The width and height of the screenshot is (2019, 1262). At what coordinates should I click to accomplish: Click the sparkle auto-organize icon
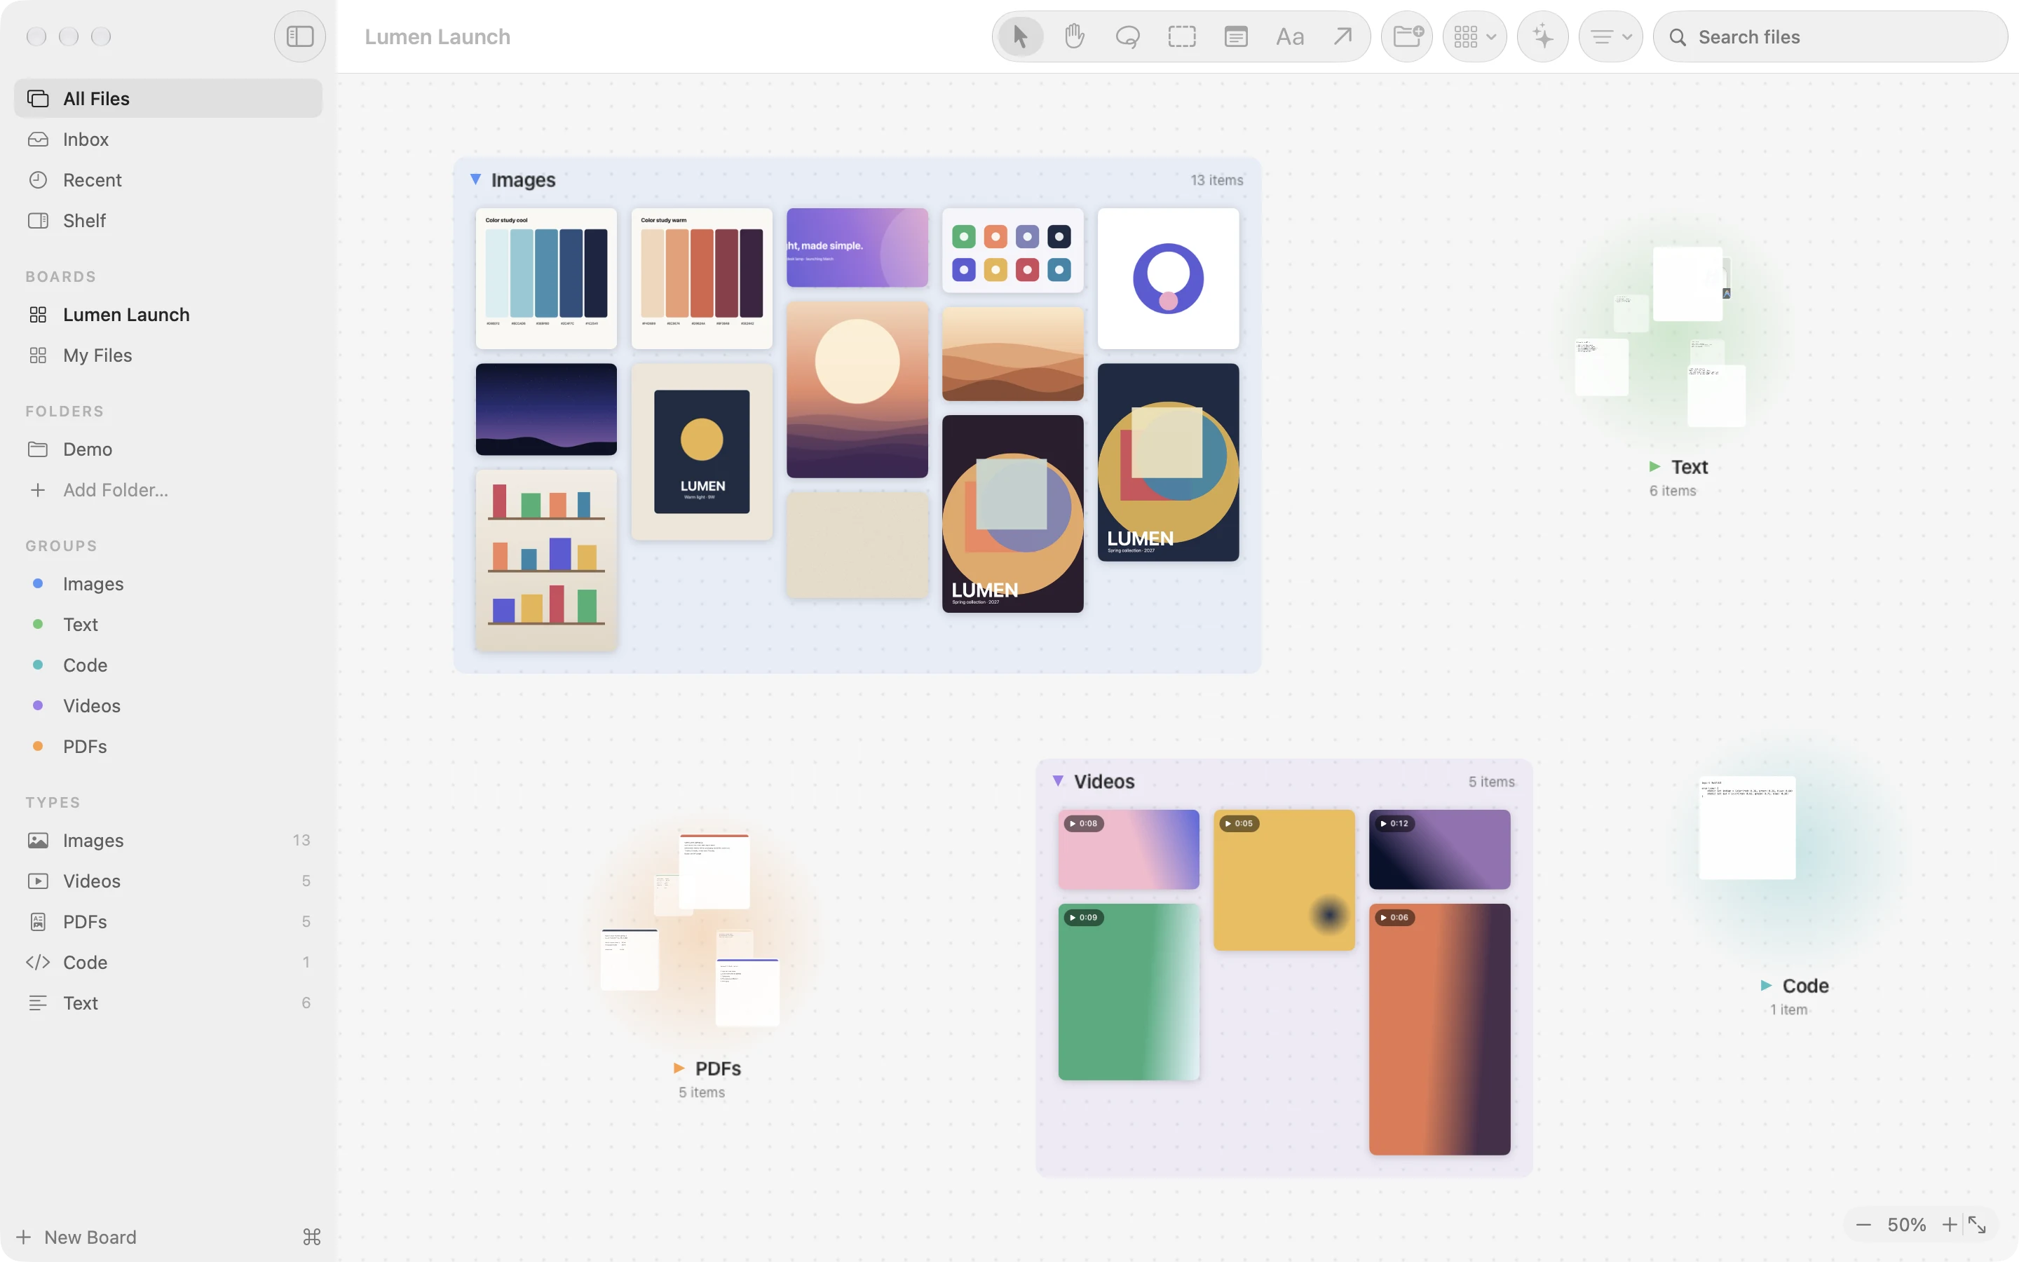1542,36
